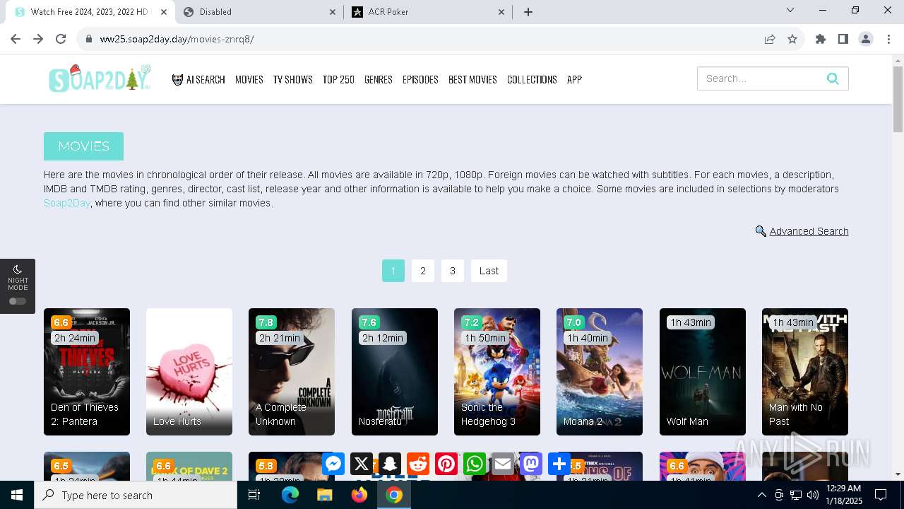Open the Movies menu item
Viewport: 904px width, 509px height.
(x=249, y=79)
